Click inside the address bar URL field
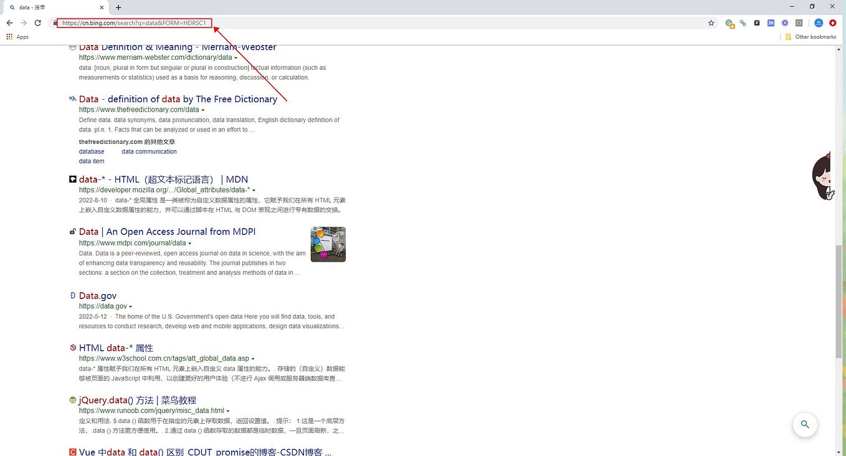846x456 pixels. coord(134,22)
